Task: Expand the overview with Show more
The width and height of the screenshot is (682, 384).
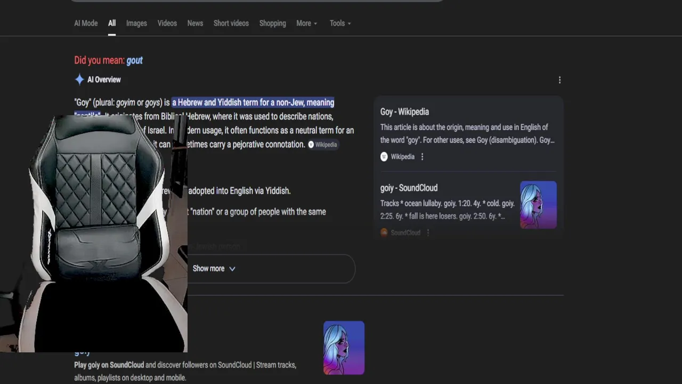Action: click(213, 269)
